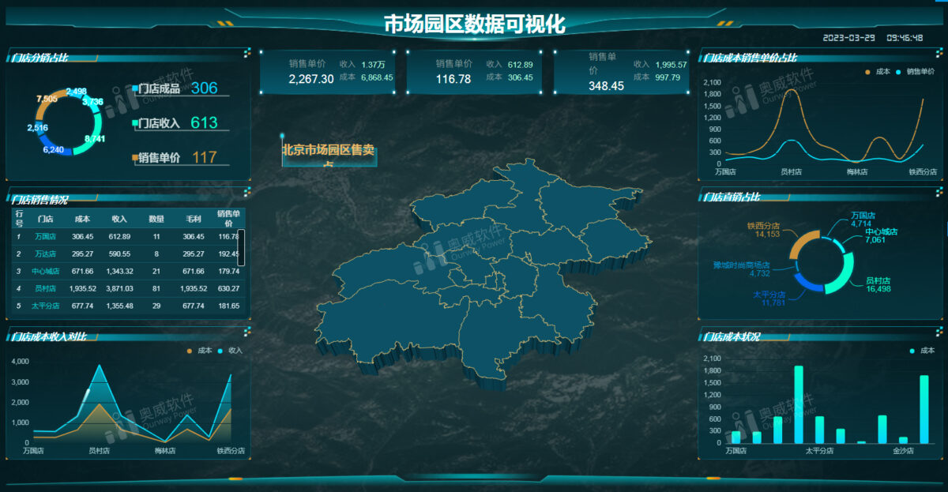The image size is (948, 492).
Task: Select the 万国店 row in the sales table
Action: tap(125, 236)
